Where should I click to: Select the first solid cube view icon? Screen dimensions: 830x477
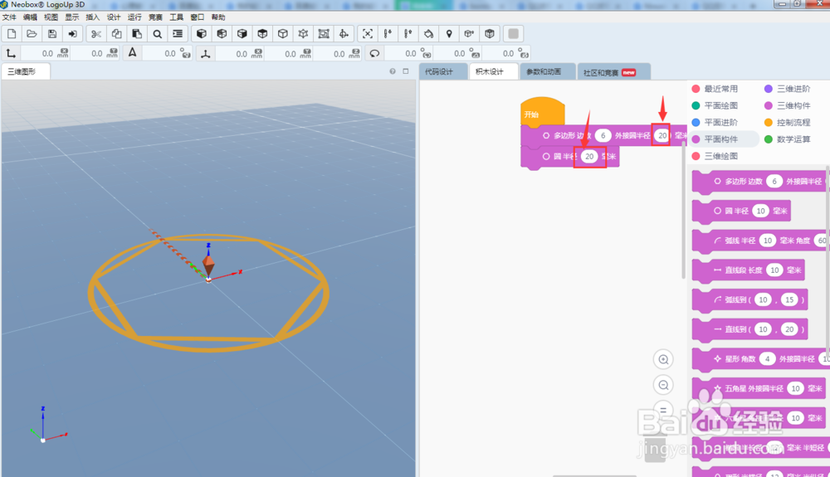pos(201,34)
